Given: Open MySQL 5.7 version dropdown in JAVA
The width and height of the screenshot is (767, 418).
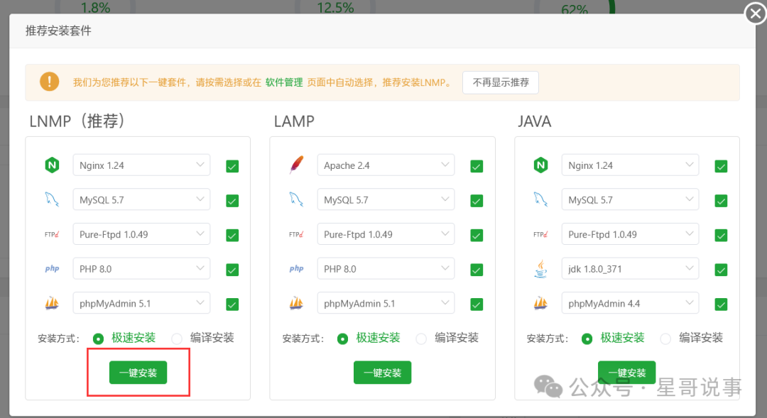Looking at the screenshot, I should coord(630,199).
